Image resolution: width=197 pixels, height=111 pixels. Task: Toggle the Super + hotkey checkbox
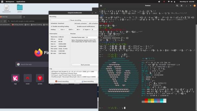click(x=83, y=30)
